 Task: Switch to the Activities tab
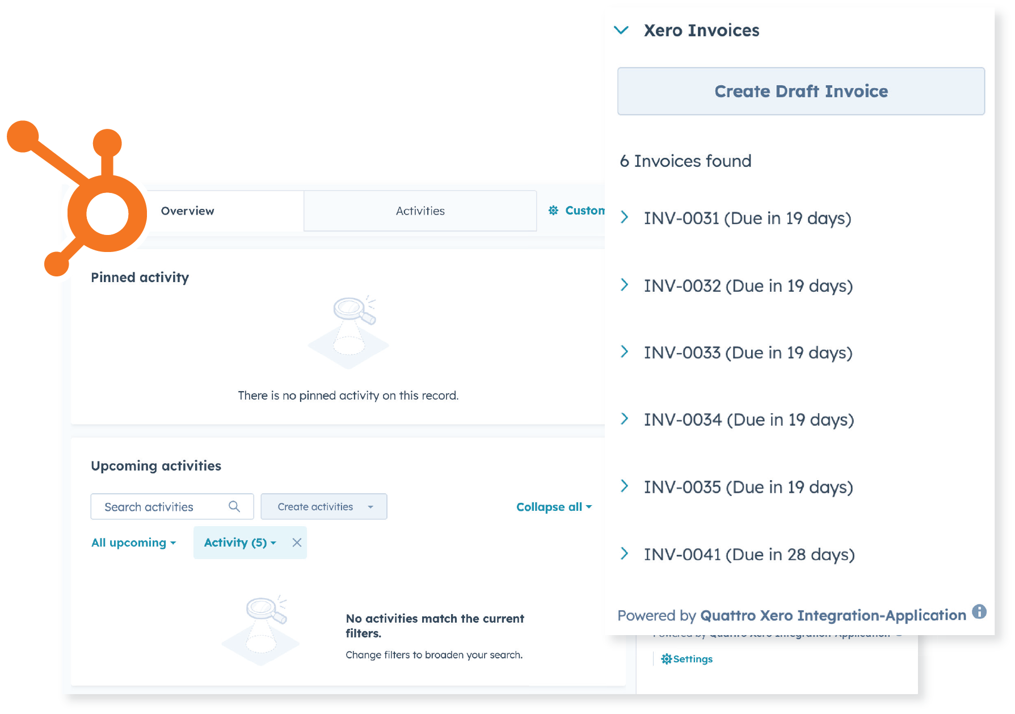(420, 211)
